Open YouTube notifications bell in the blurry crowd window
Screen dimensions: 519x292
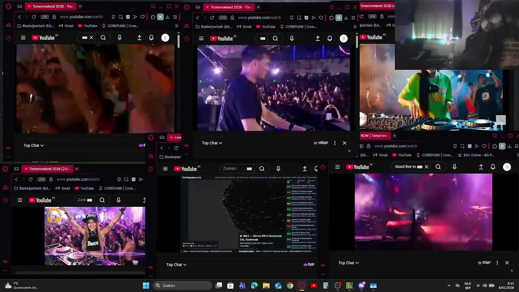[x=151, y=38]
